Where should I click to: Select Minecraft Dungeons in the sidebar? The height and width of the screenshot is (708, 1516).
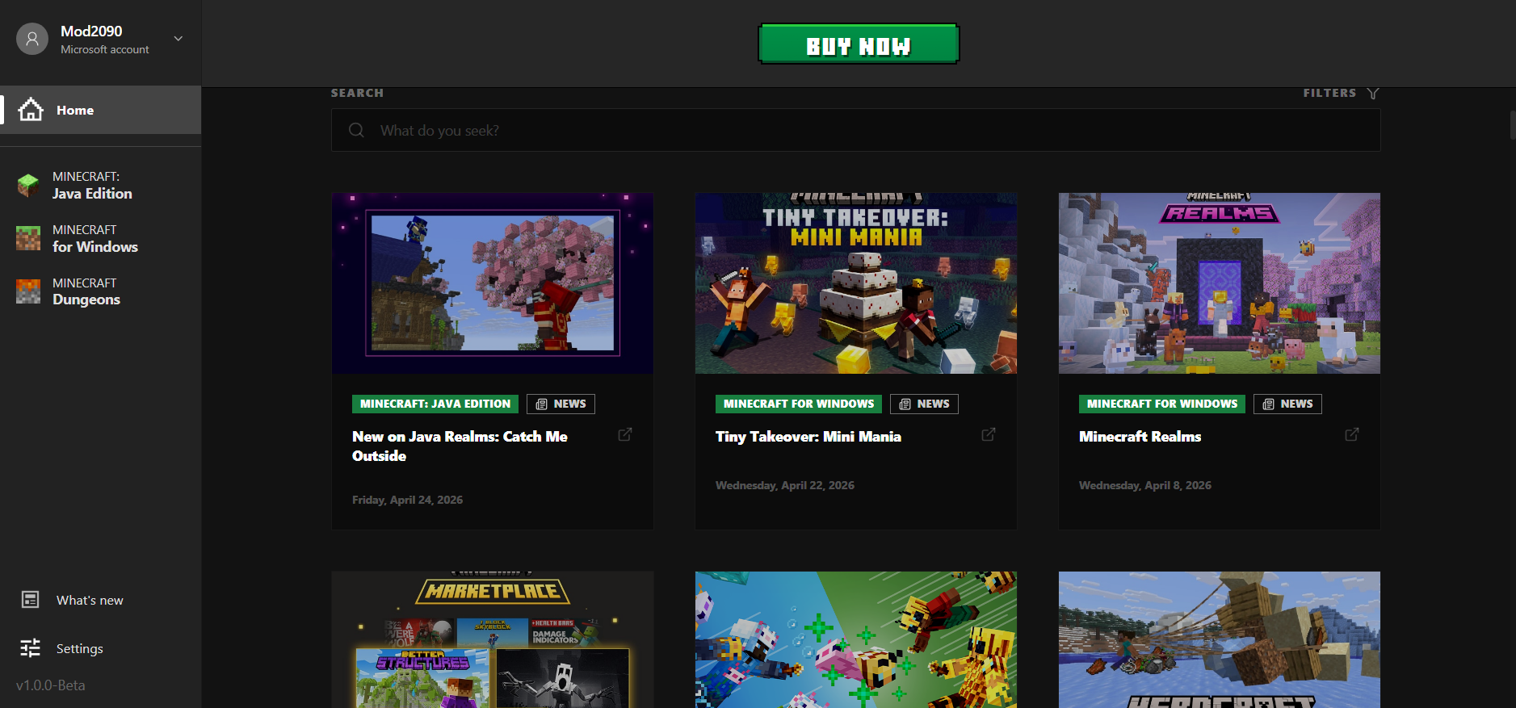pyautogui.click(x=101, y=291)
